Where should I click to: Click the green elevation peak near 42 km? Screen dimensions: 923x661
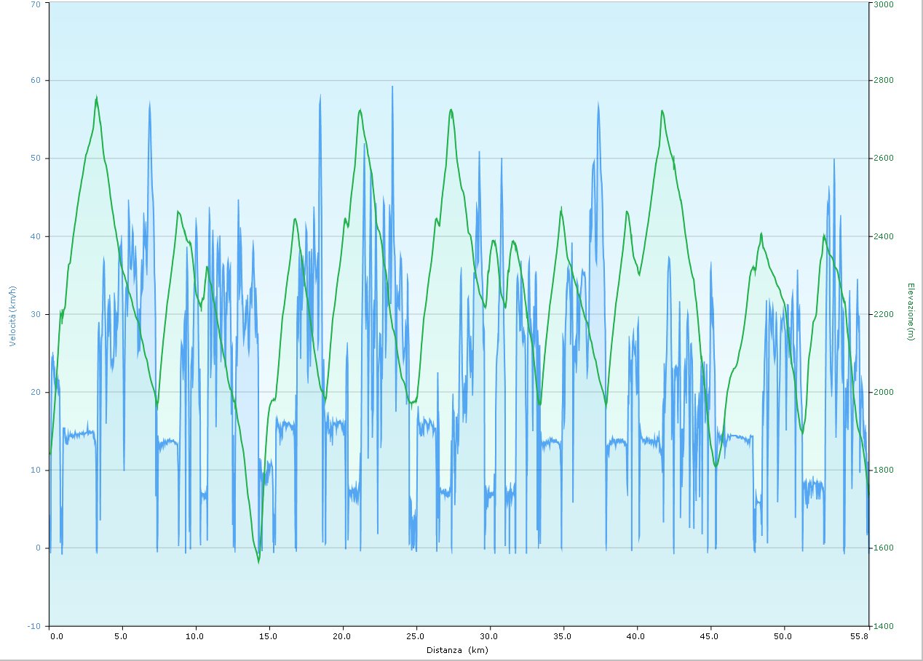pyautogui.click(x=662, y=111)
